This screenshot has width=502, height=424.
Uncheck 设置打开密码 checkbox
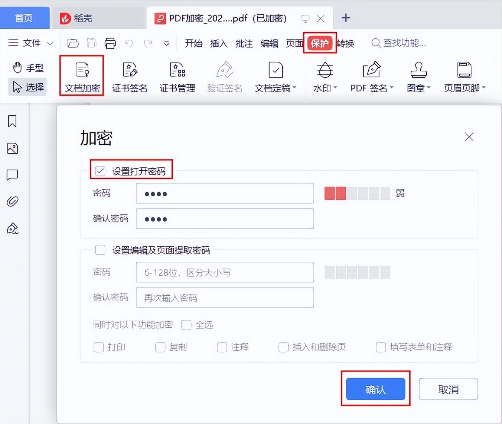click(100, 171)
